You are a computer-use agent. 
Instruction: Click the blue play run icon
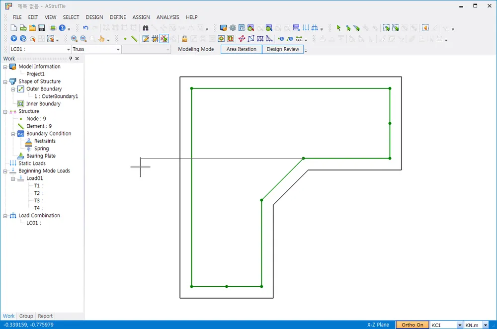(13, 39)
